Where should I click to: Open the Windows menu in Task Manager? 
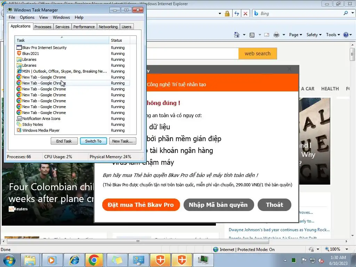[x=61, y=17]
